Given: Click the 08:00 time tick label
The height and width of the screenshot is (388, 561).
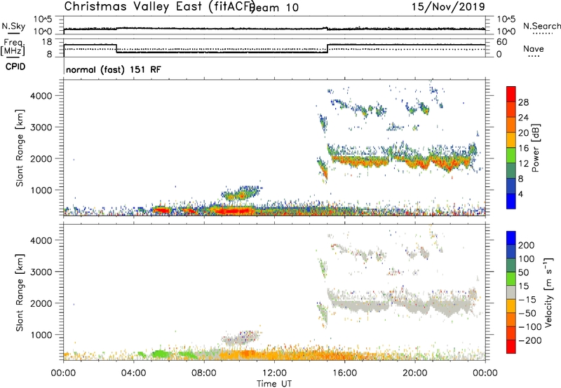Looking at the screenshot, I should tap(203, 373).
